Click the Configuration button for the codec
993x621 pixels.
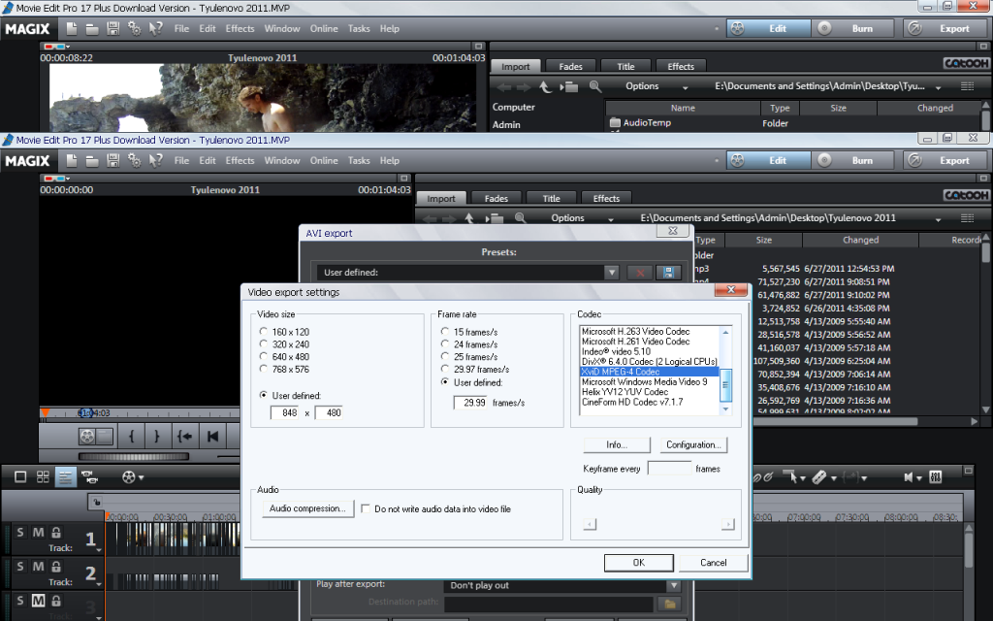click(694, 445)
